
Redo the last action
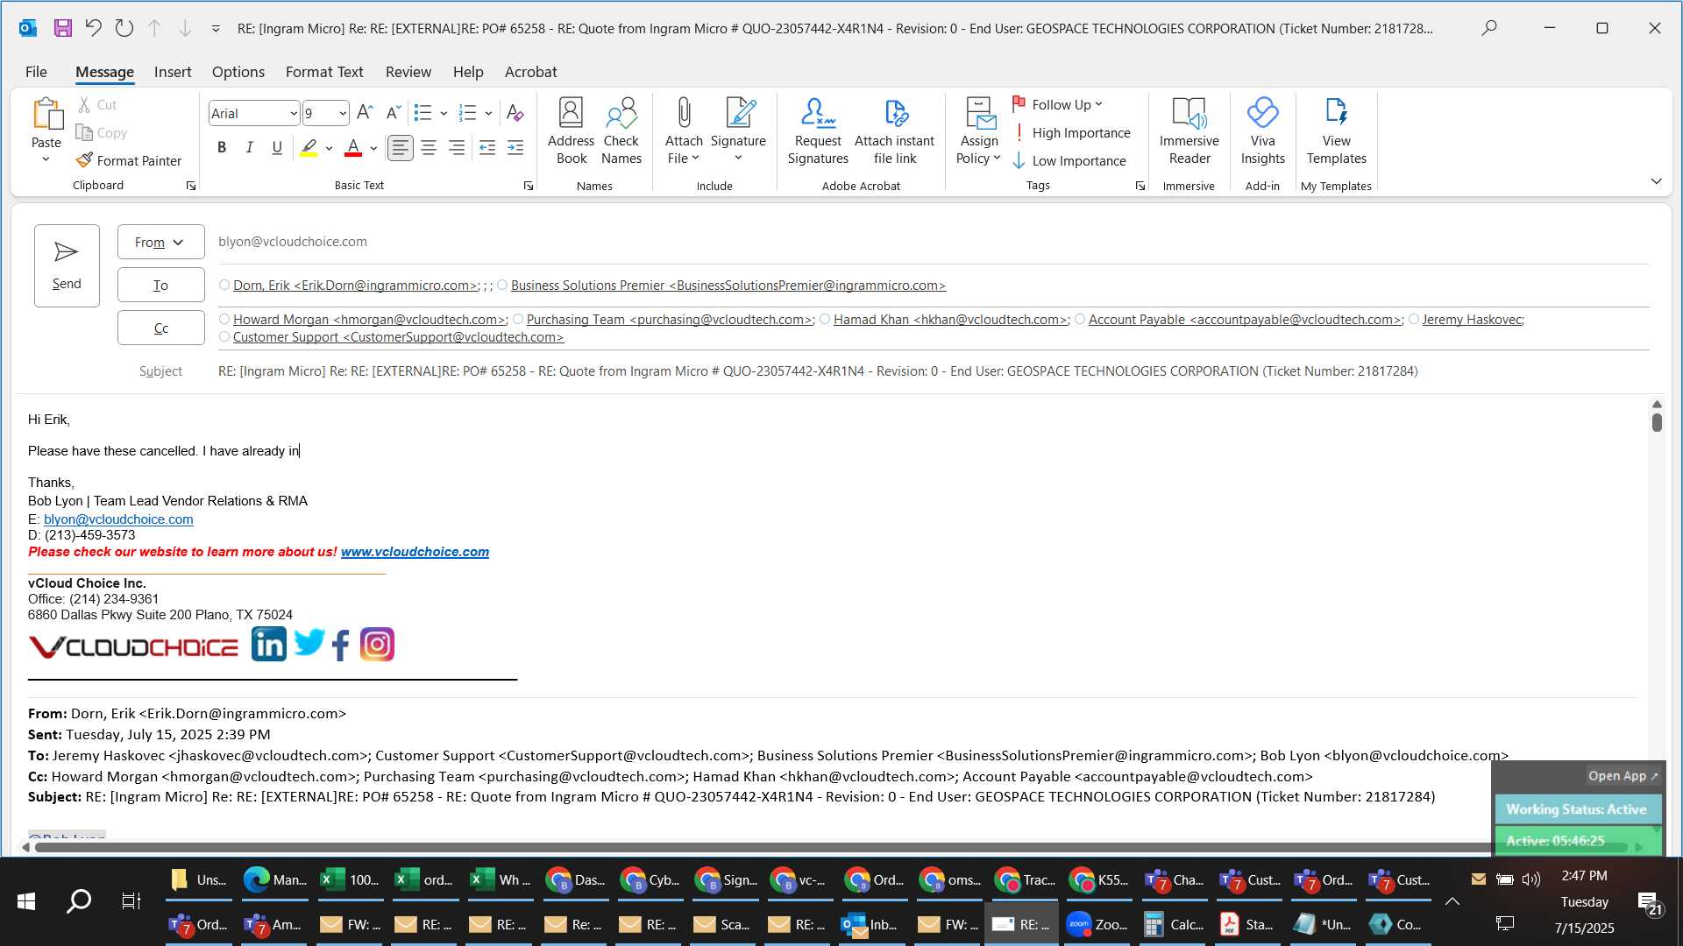tap(124, 28)
